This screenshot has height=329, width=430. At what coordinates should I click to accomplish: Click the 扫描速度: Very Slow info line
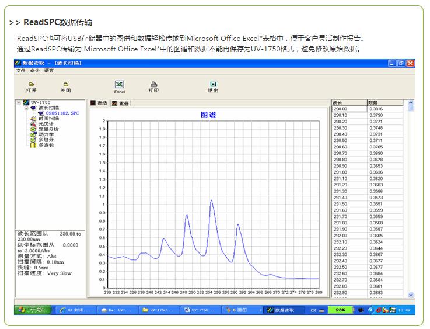45,273
